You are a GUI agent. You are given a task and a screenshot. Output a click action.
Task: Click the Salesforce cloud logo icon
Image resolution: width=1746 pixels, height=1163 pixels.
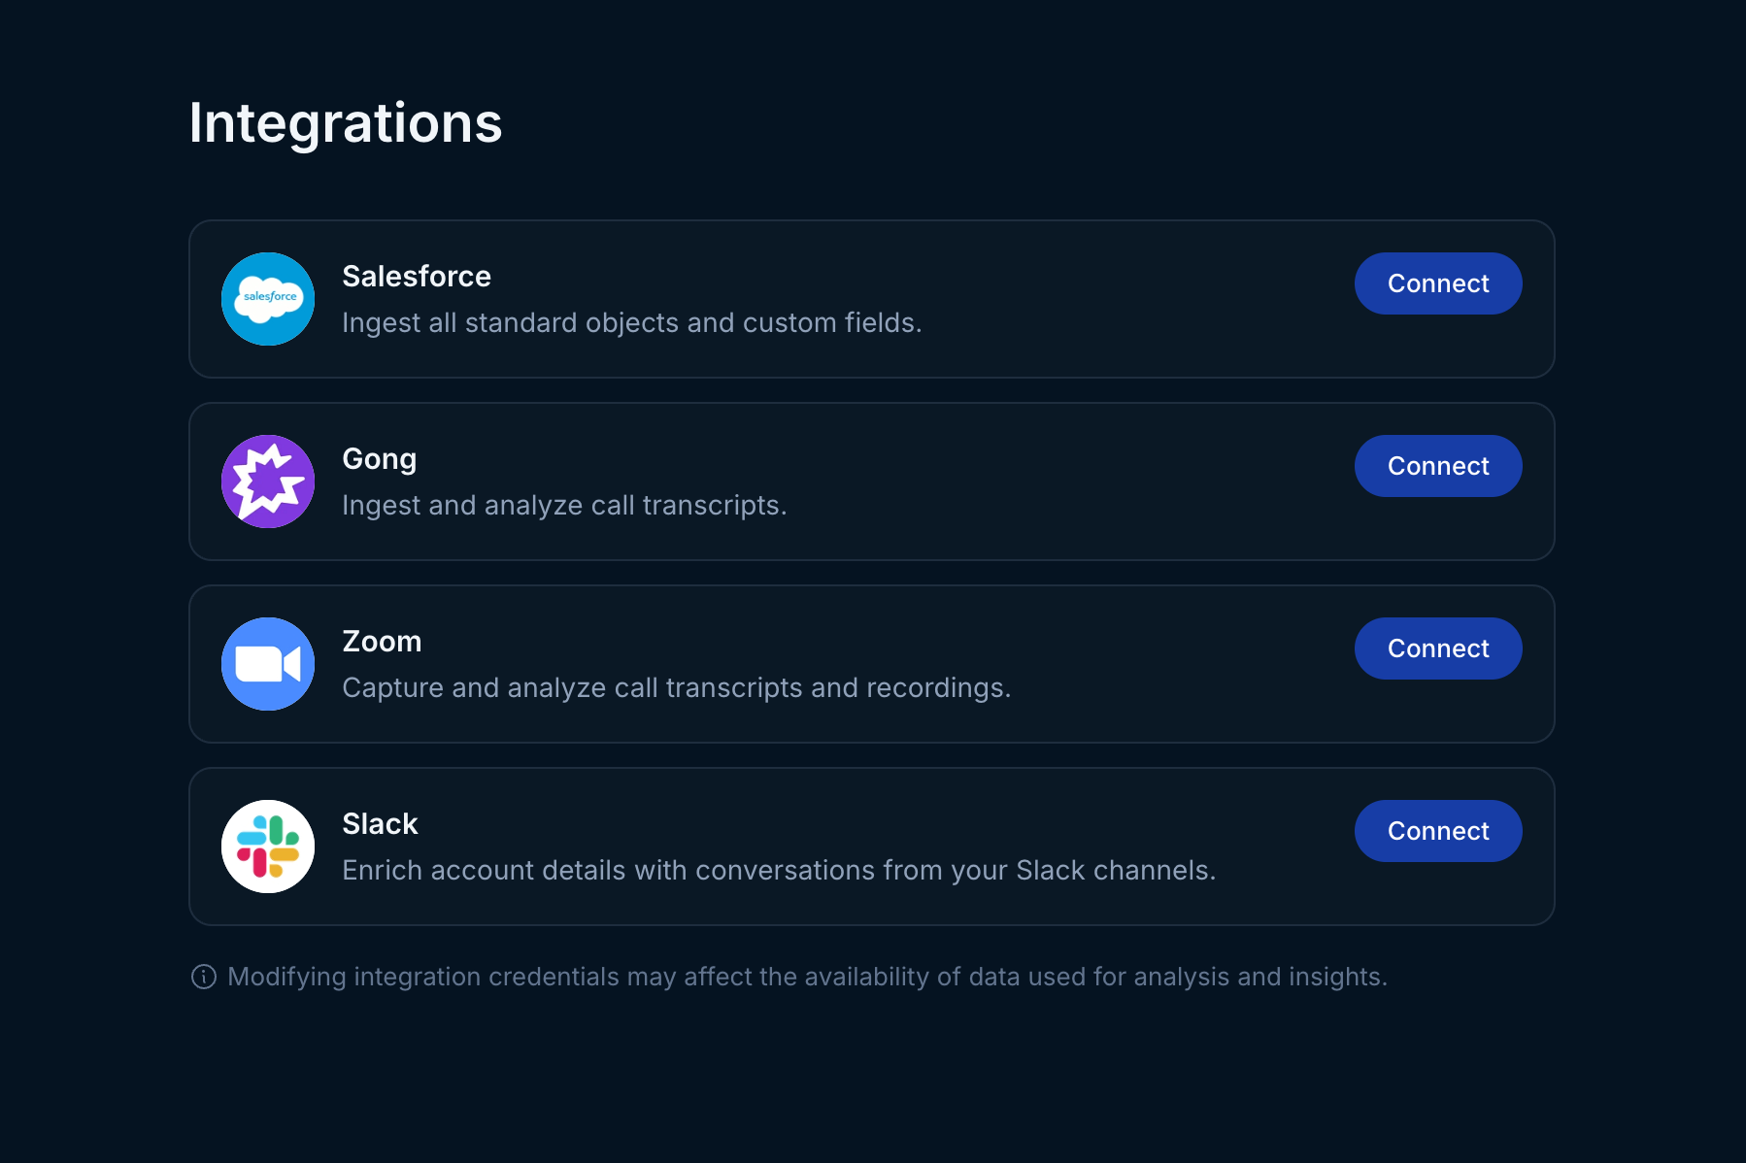[268, 299]
